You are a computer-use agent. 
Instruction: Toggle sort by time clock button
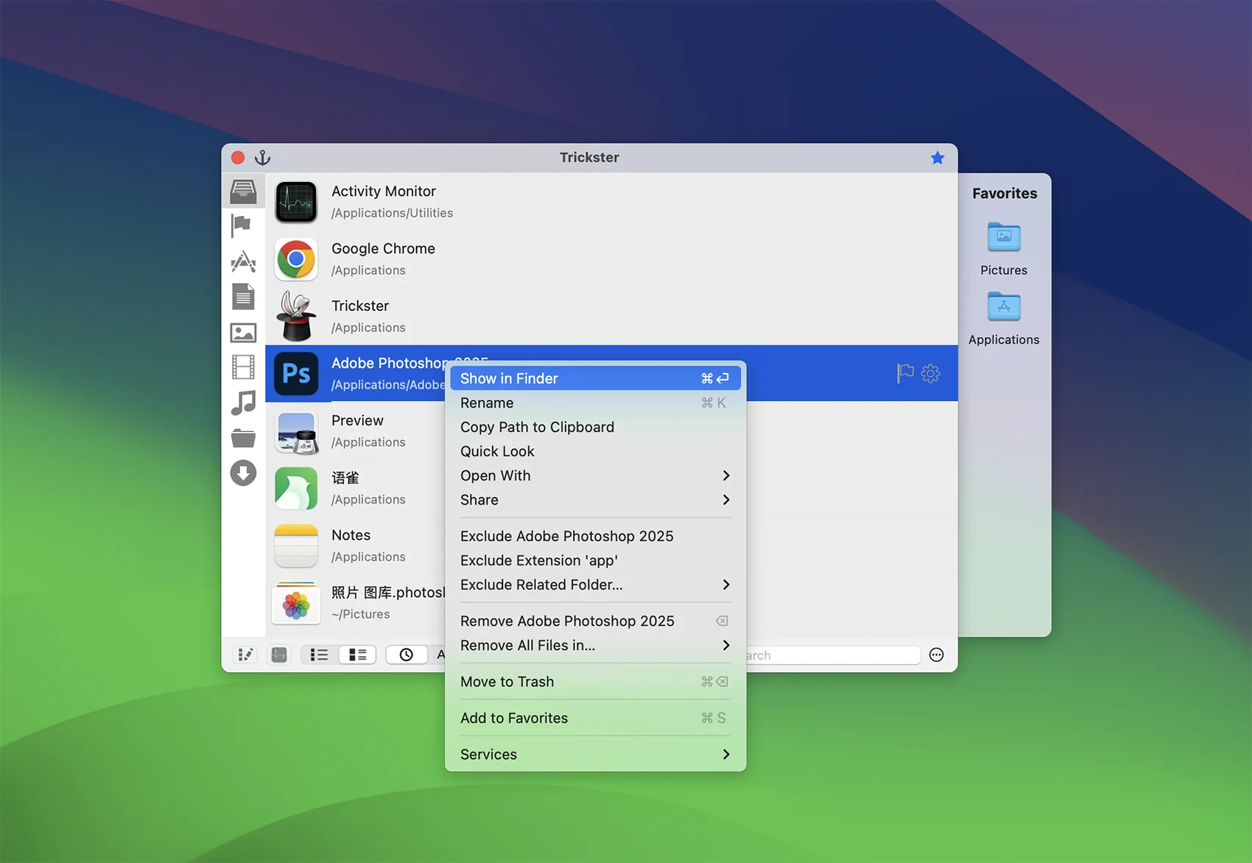407,654
